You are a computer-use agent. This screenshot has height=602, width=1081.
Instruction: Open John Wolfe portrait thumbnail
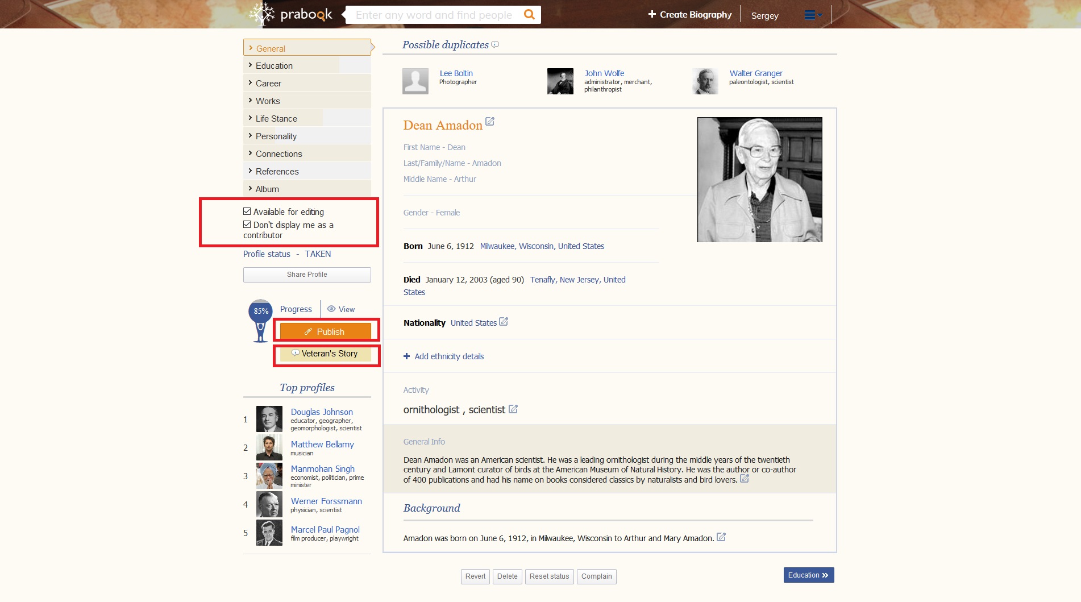(560, 81)
